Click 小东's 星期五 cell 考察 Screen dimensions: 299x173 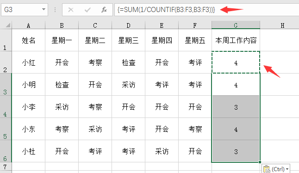[195, 129]
